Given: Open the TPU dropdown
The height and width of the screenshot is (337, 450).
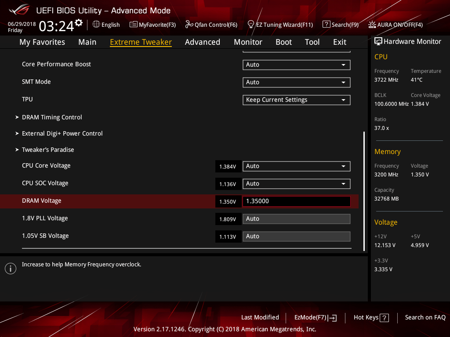Looking at the screenshot, I should click(x=296, y=100).
